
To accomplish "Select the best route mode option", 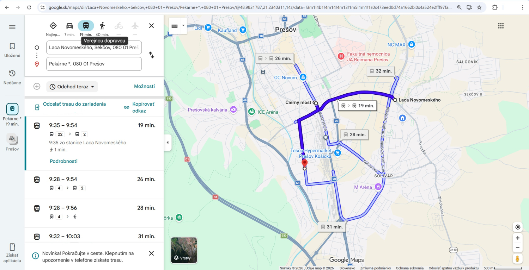I will coord(53,26).
